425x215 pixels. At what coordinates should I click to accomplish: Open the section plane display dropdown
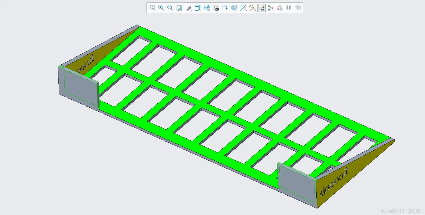click(243, 8)
